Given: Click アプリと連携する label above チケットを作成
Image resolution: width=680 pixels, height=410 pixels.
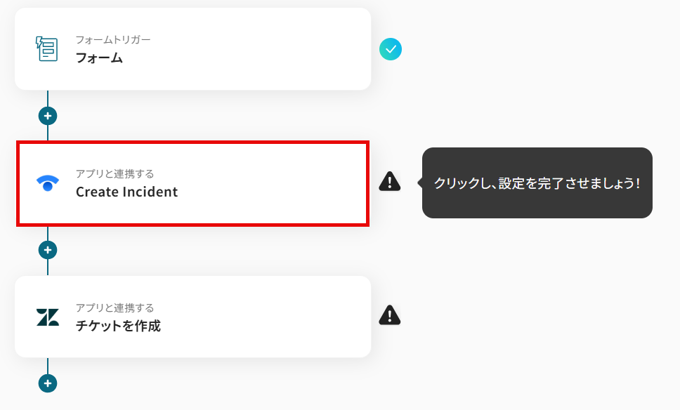Looking at the screenshot, I should pyautogui.click(x=115, y=307).
